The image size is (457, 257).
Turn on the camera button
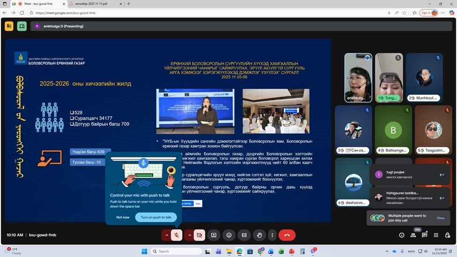pos(199,235)
